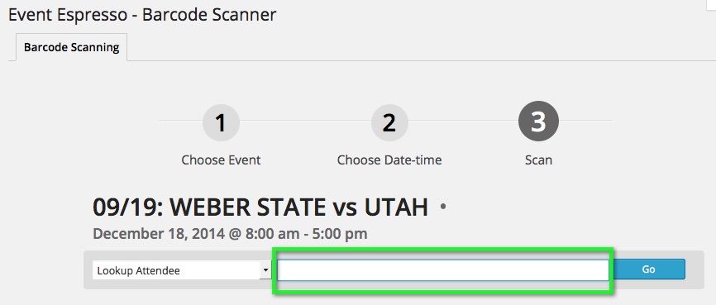Select the step 2 circle icon

[x=389, y=122]
